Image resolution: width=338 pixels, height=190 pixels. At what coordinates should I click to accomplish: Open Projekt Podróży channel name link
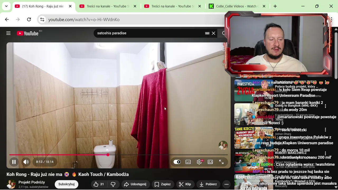[x=32, y=182]
